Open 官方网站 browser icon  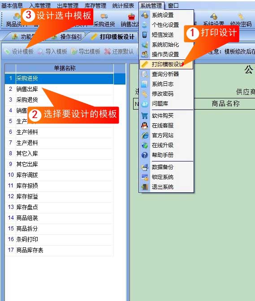(x=144, y=136)
